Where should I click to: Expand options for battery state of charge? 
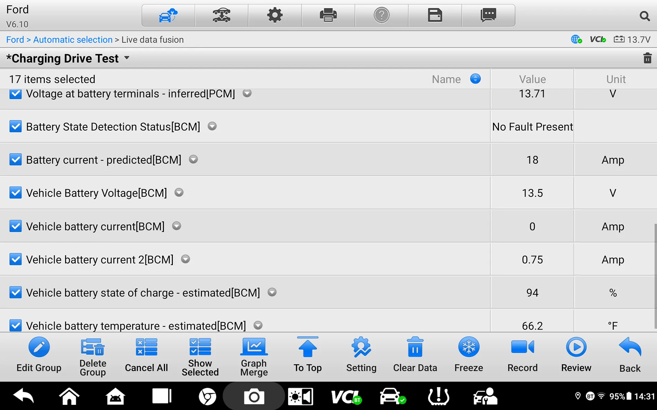tap(272, 292)
